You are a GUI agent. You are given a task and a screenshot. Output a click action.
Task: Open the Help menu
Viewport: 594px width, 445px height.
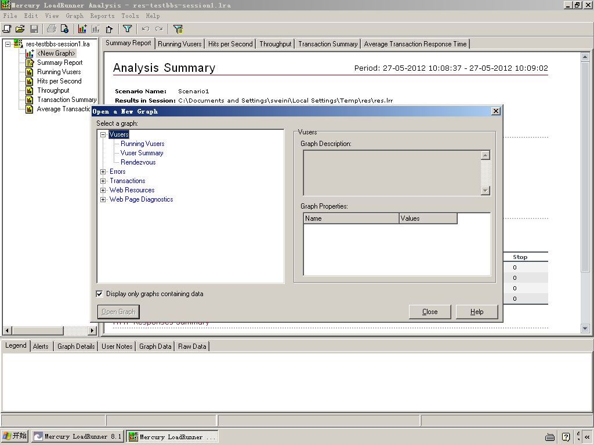pos(153,16)
